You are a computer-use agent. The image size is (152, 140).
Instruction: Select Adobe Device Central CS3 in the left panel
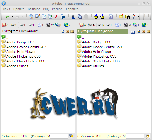pyautogui.click(x=26, y=47)
